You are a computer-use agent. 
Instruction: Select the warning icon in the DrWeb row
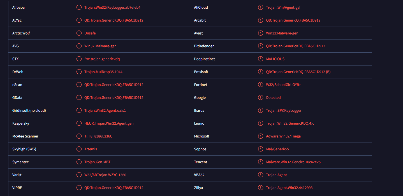coord(79,72)
